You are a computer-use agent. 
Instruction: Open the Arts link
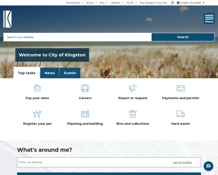coord(102,3)
